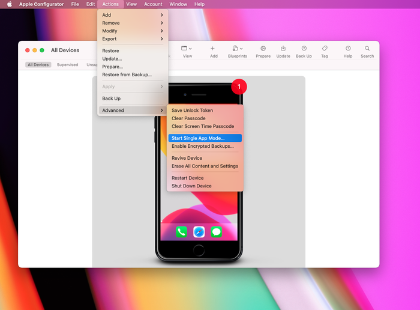Expand the Add submenu
This screenshot has height=310, width=420.
[133, 15]
